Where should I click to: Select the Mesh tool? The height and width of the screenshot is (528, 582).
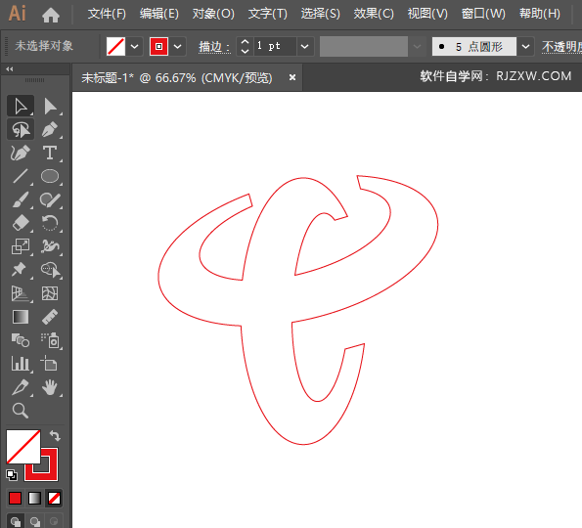pyautogui.click(x=50, y=293)
